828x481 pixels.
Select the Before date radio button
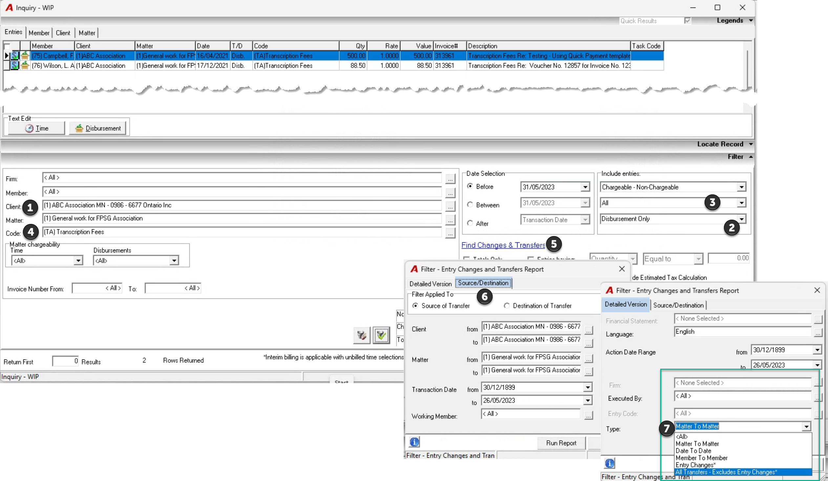coord(470,186)
